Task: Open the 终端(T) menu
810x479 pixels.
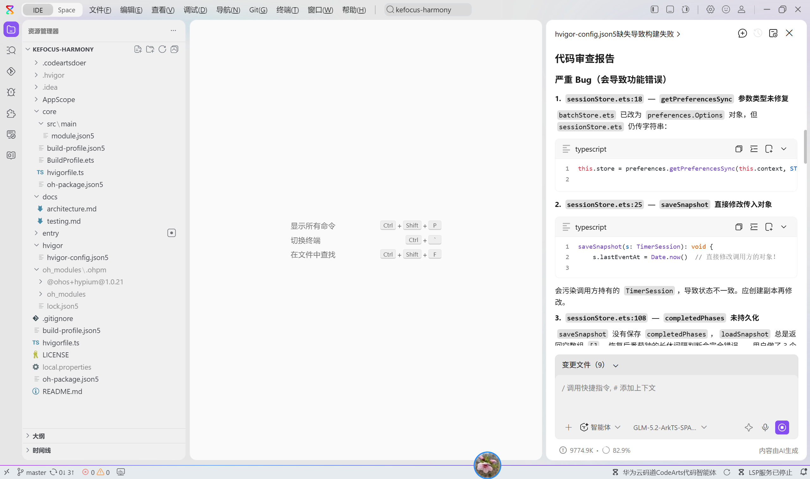Action: [287, 10]
